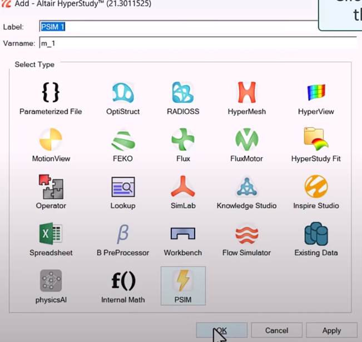The height and width of the screenshot is (342, 362).
Task: Select the Operator puzzle icon
Action: (51, 187)
